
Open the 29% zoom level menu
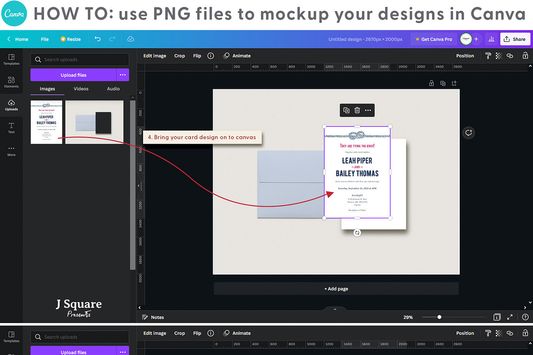click(408, 317)
